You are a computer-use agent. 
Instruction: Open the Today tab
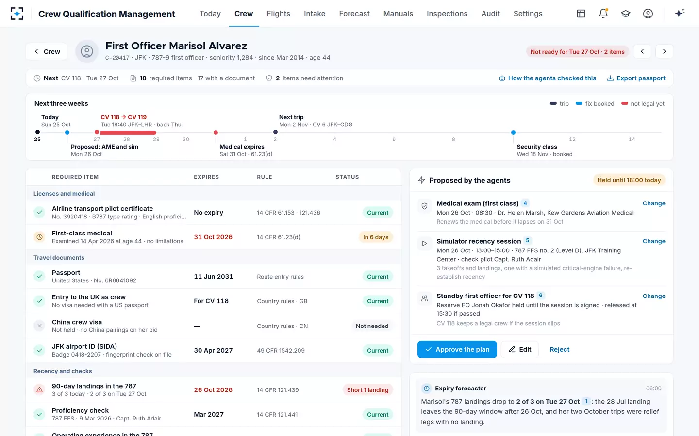(x=210, y=14)
